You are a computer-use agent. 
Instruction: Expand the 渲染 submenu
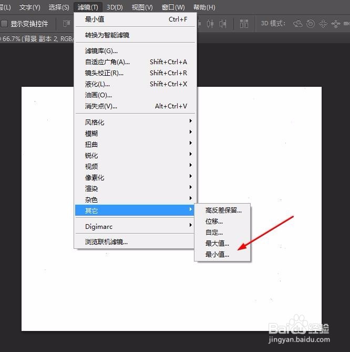tap(136, 188)
